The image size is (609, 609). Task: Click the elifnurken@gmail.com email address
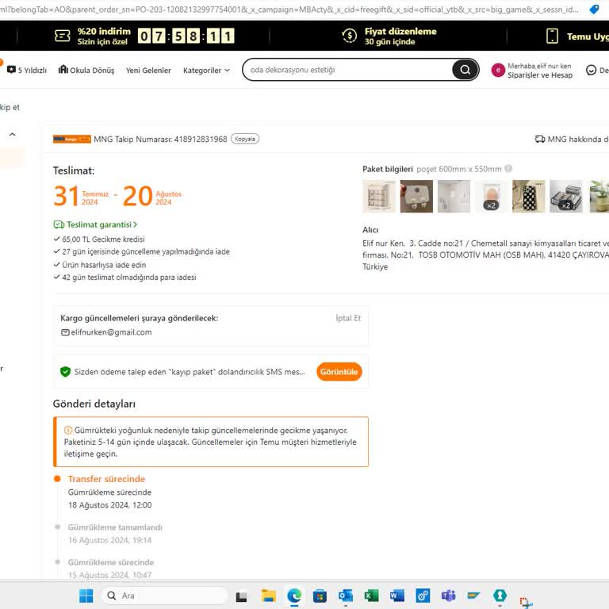(x=111, y=332)
